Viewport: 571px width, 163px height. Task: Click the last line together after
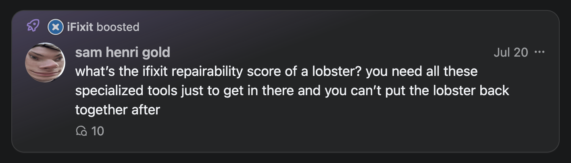(118, 109)
